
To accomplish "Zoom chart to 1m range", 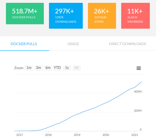I will pyautogui.click(x=29, y=68).
